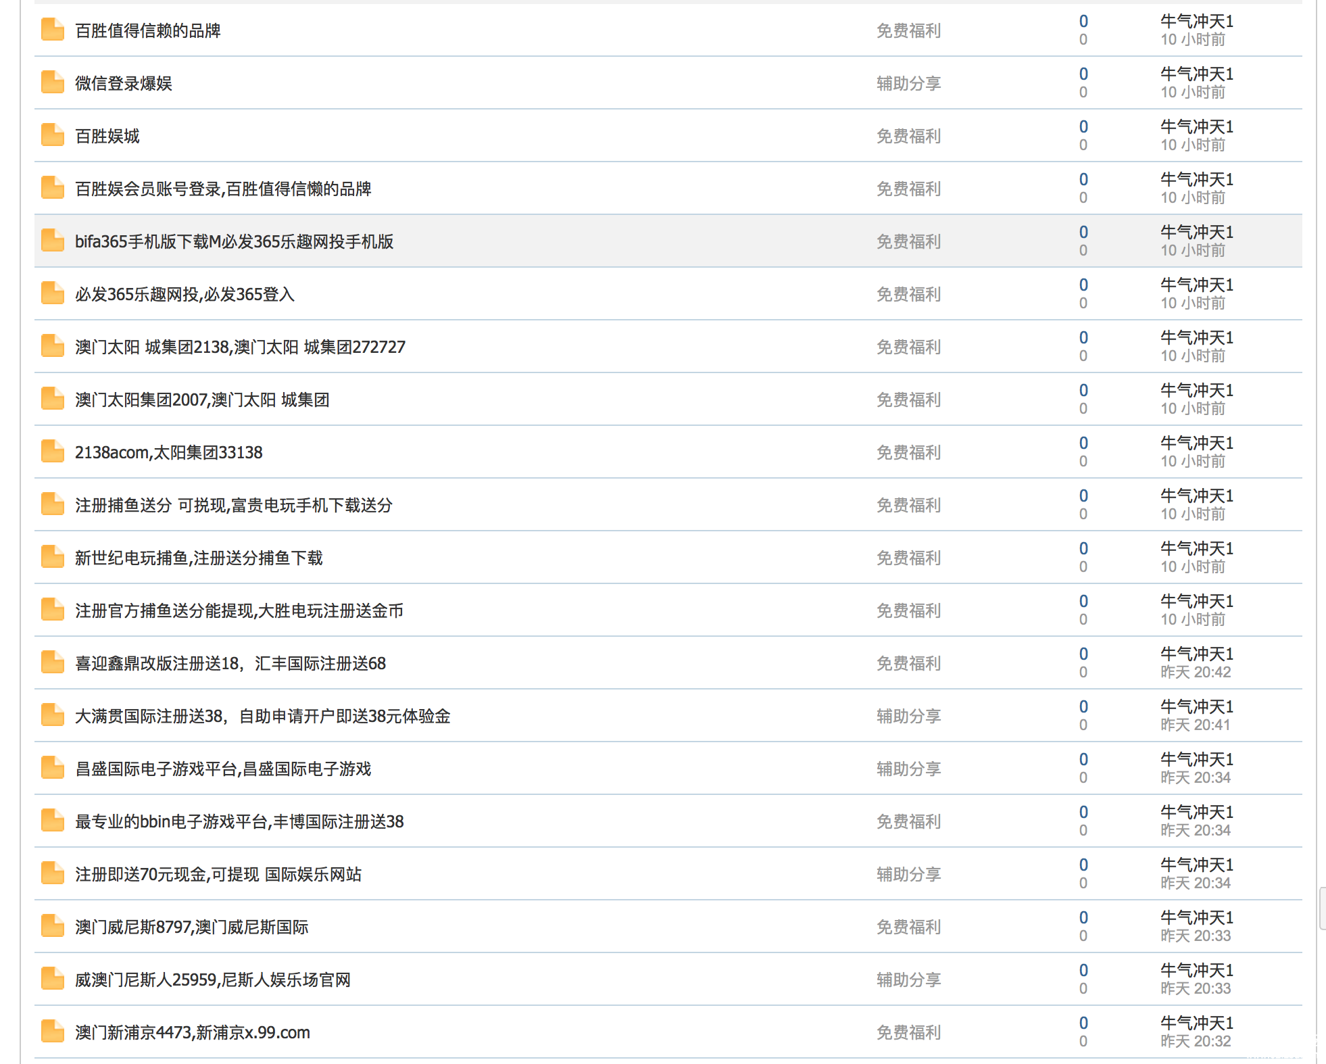Click author 牛气冲天1 in 百胜值得信赖的品牌 row
Screen dimensions: 1326x1064
1197,21
